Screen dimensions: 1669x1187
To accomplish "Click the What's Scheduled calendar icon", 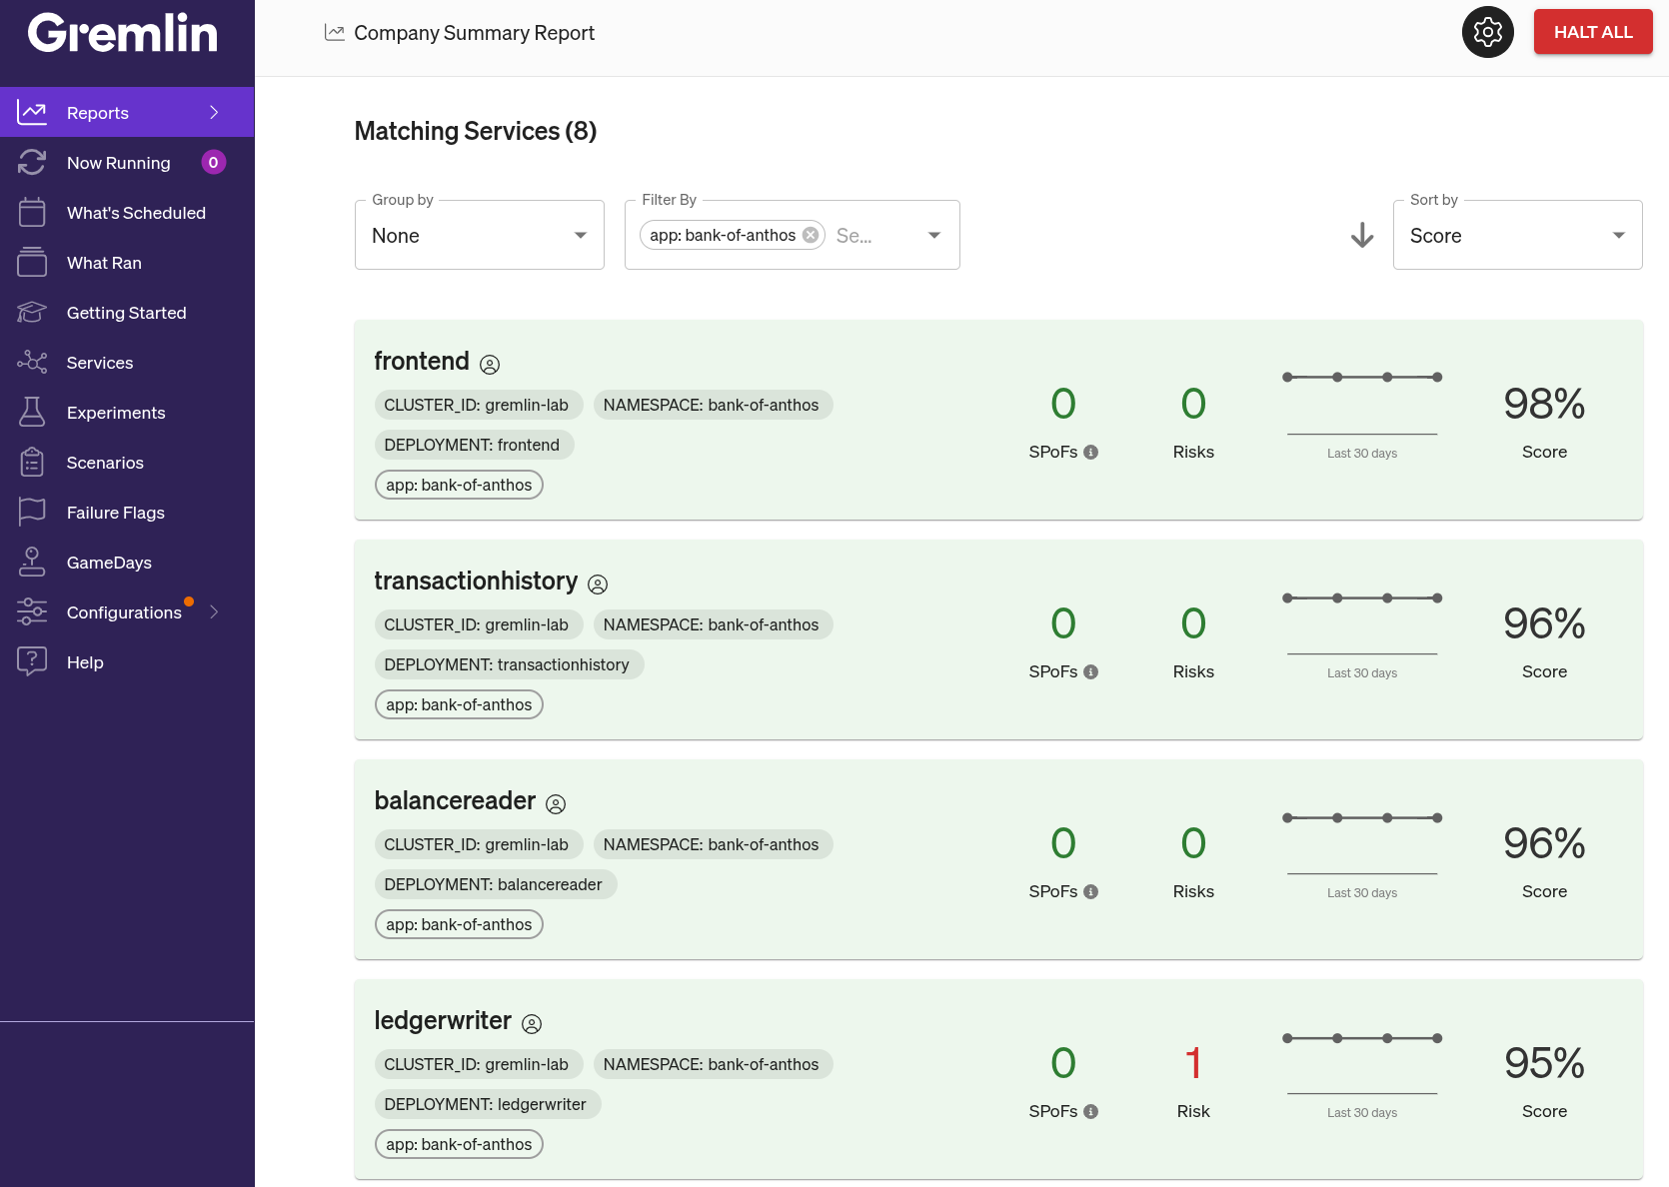I will [32, 213].
